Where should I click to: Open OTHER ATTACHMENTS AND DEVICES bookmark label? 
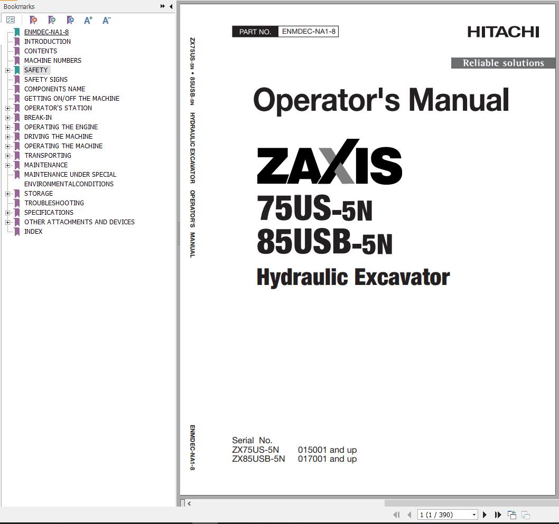pyautogui.click(x=79, y=222)
